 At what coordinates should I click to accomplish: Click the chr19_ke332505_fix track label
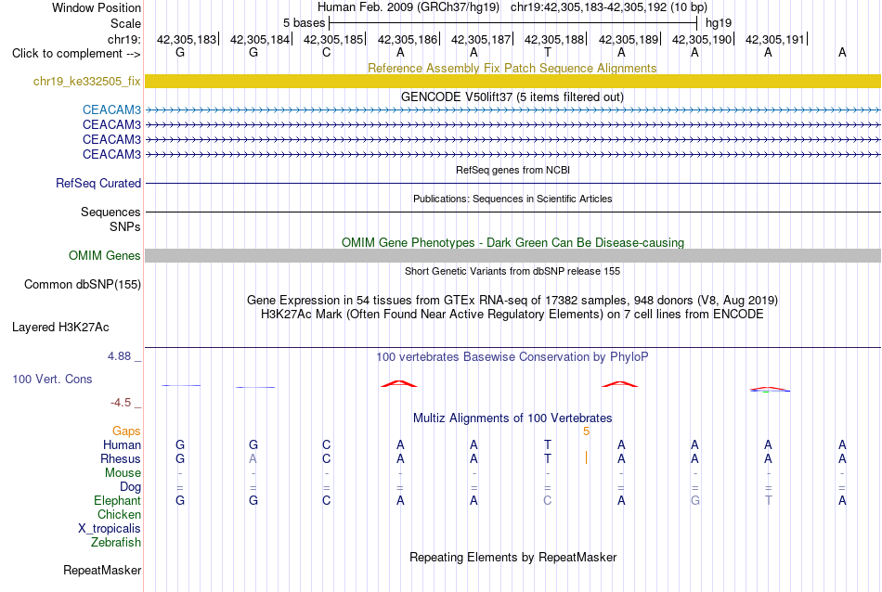tap(86, 82)
